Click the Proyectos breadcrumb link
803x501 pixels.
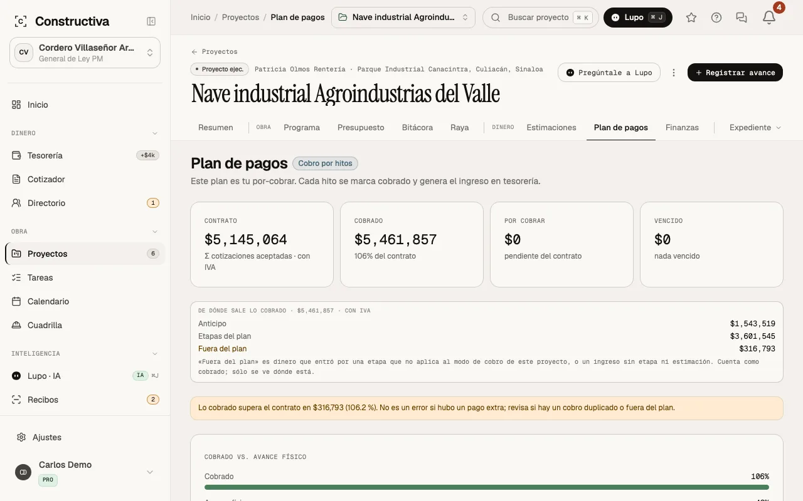point(240,18)
